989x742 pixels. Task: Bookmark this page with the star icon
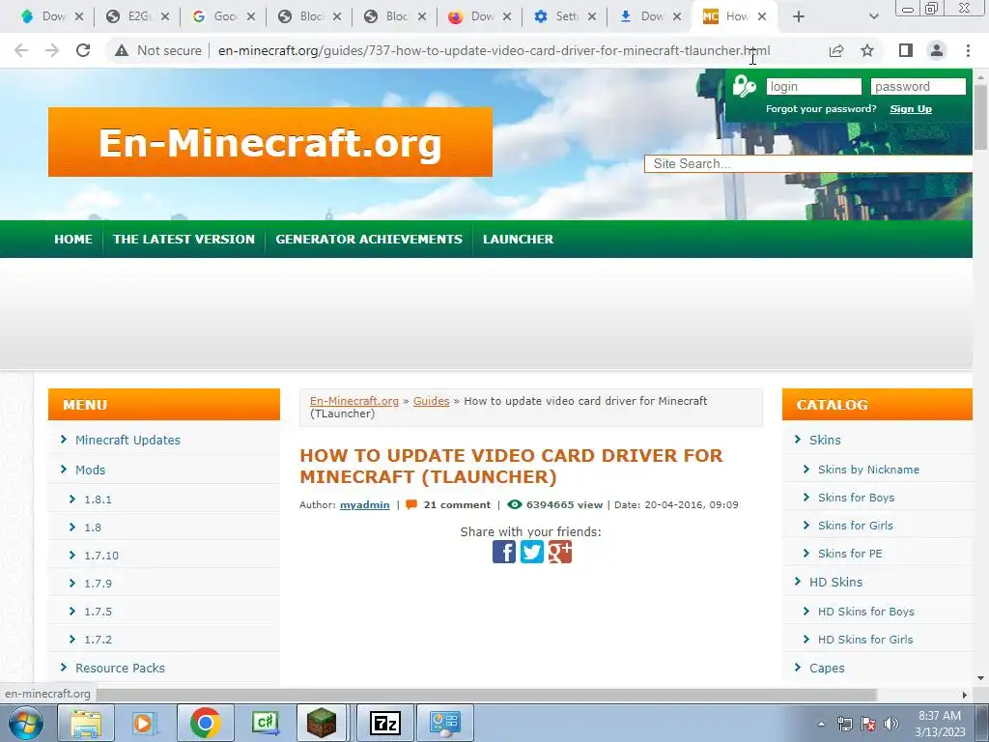click(867, 50)
